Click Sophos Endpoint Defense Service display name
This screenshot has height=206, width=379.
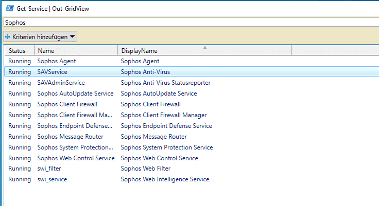point(166,126)
